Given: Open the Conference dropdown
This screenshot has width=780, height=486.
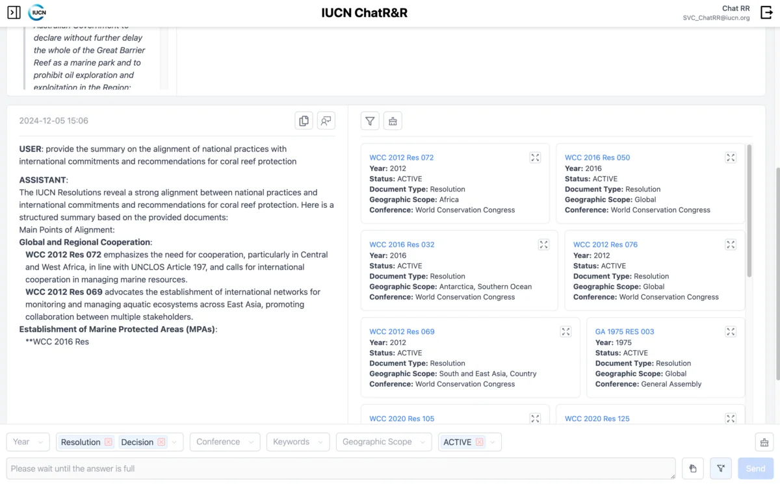Looking at the screenshot, I should pos(224,442).
